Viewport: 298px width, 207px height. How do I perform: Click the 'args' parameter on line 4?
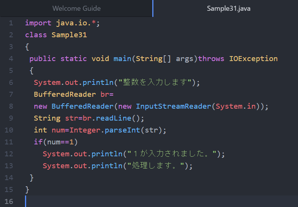pyautogui.click(x=185, y=59)
